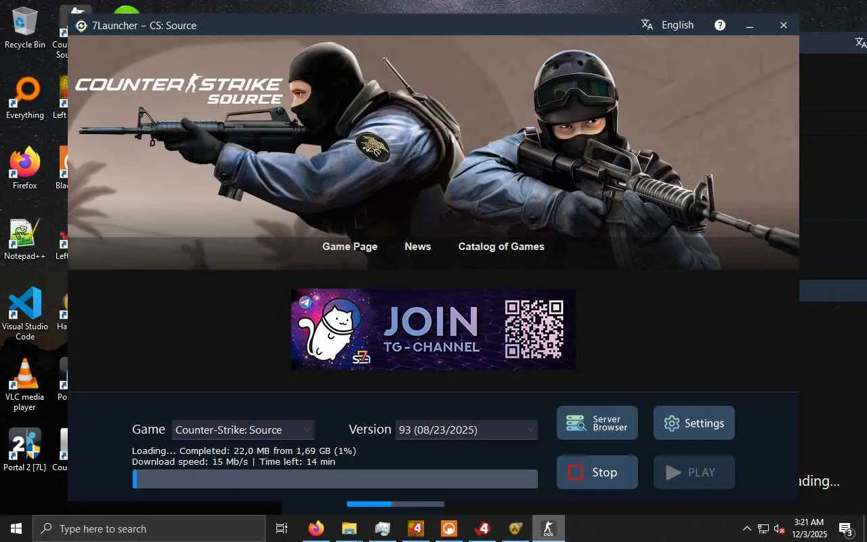Show hidden system tray icons
The image size is (867, 542).
pyautogui.click(x=747, y=528)
